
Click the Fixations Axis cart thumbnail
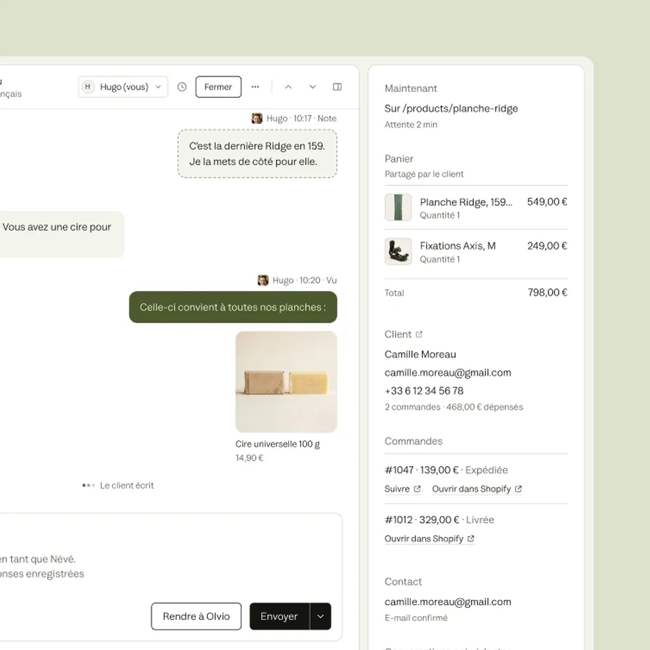pos(398,251)
